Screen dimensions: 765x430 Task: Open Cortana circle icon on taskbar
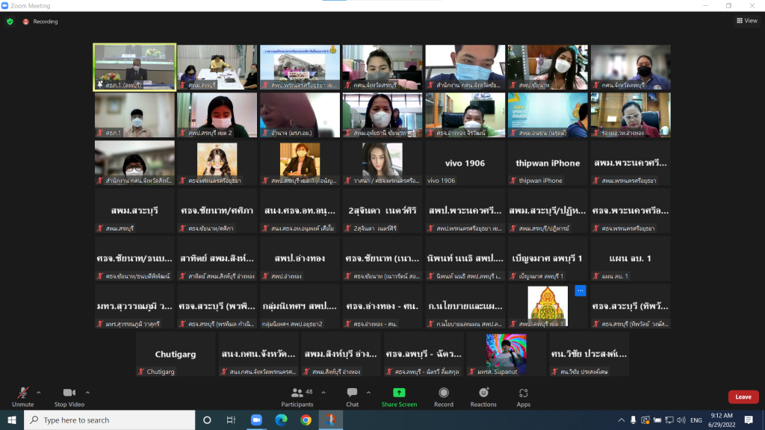pyautogui.click(x=207, y=420)
